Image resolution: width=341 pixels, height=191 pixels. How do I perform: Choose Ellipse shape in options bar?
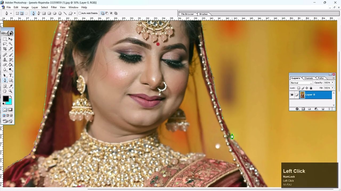(x=55, y=13)
